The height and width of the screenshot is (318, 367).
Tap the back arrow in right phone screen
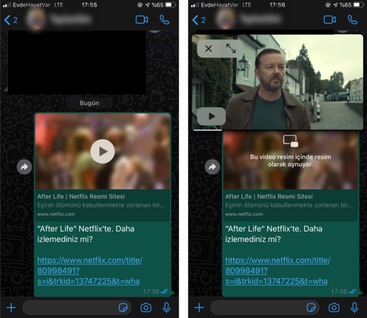(x=195, y=20)
